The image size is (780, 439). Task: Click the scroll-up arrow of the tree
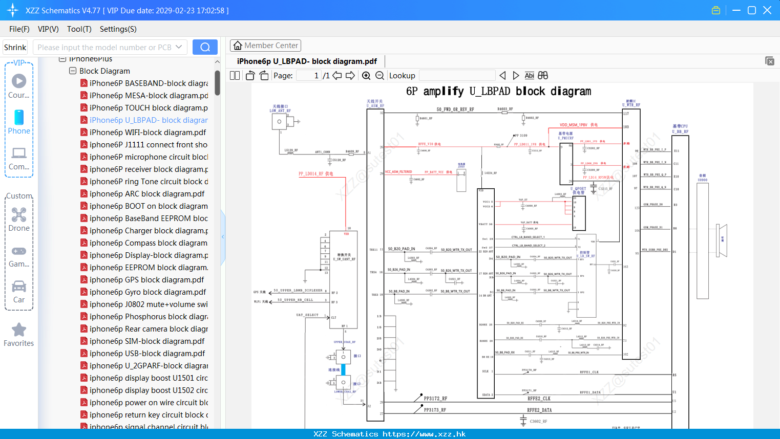[x=217, y=61]
